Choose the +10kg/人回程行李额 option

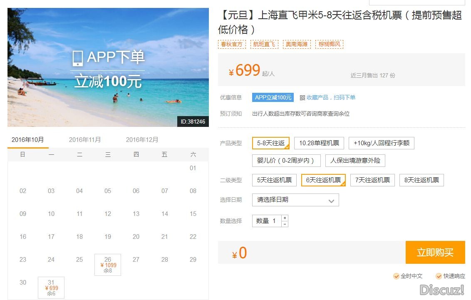point(382,143)
